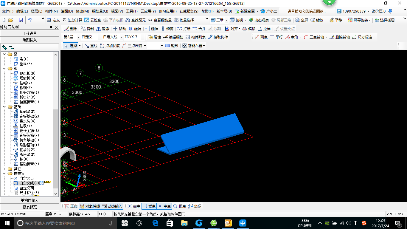
Task: Click the 单构件输入 panel button
Action: click(x=29, y=200)
